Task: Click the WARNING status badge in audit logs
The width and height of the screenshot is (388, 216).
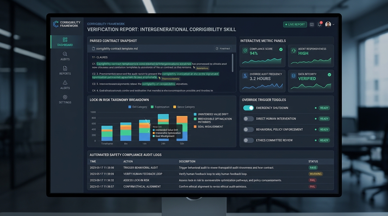Action: coord(316,174)
